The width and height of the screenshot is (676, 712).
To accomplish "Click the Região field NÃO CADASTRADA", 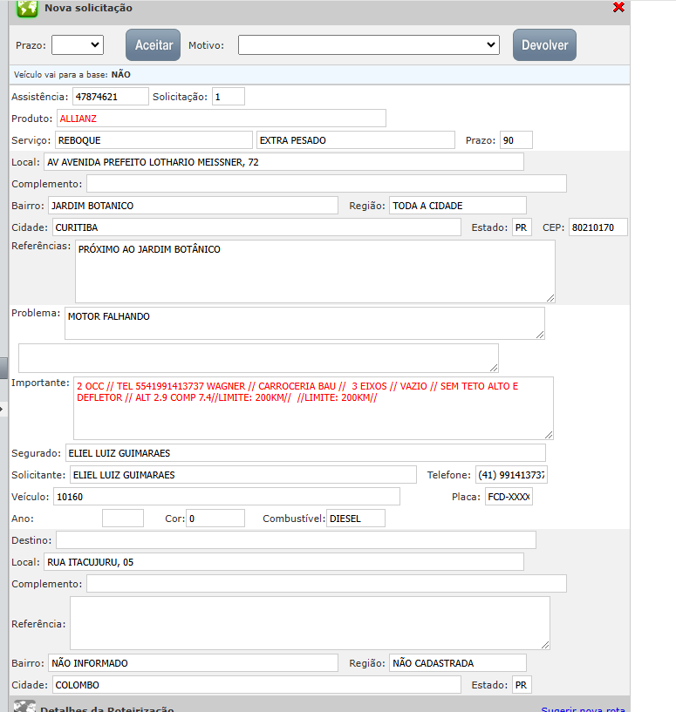I will [x=458, y=663].
